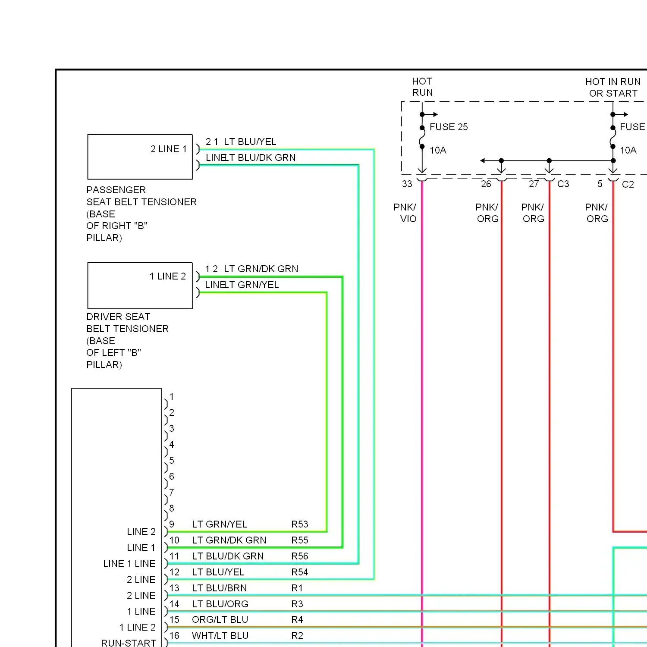Click the "R1" circuit code

297,588
